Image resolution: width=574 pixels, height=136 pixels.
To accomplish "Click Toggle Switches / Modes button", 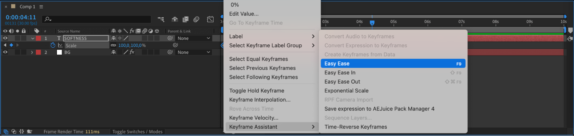I will [x=137, y=132].
